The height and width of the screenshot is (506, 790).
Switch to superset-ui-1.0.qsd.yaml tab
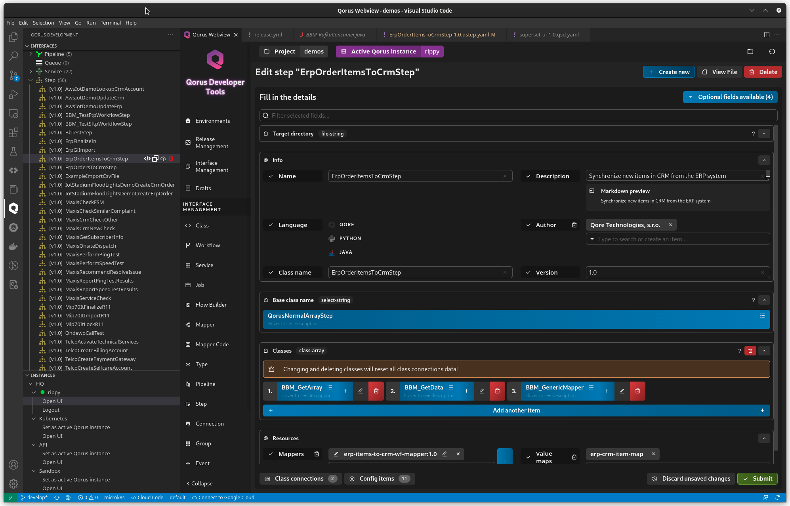(549, 34)
